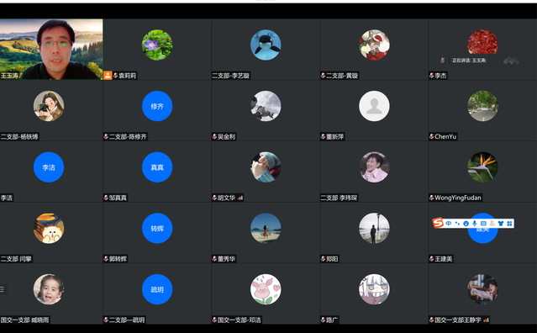Open the Sogou skin shirt icon

coord(501,224)
